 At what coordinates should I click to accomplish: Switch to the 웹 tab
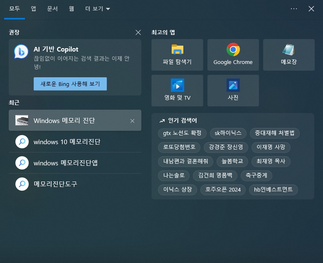pyautogui.click(x=71, y=9)
